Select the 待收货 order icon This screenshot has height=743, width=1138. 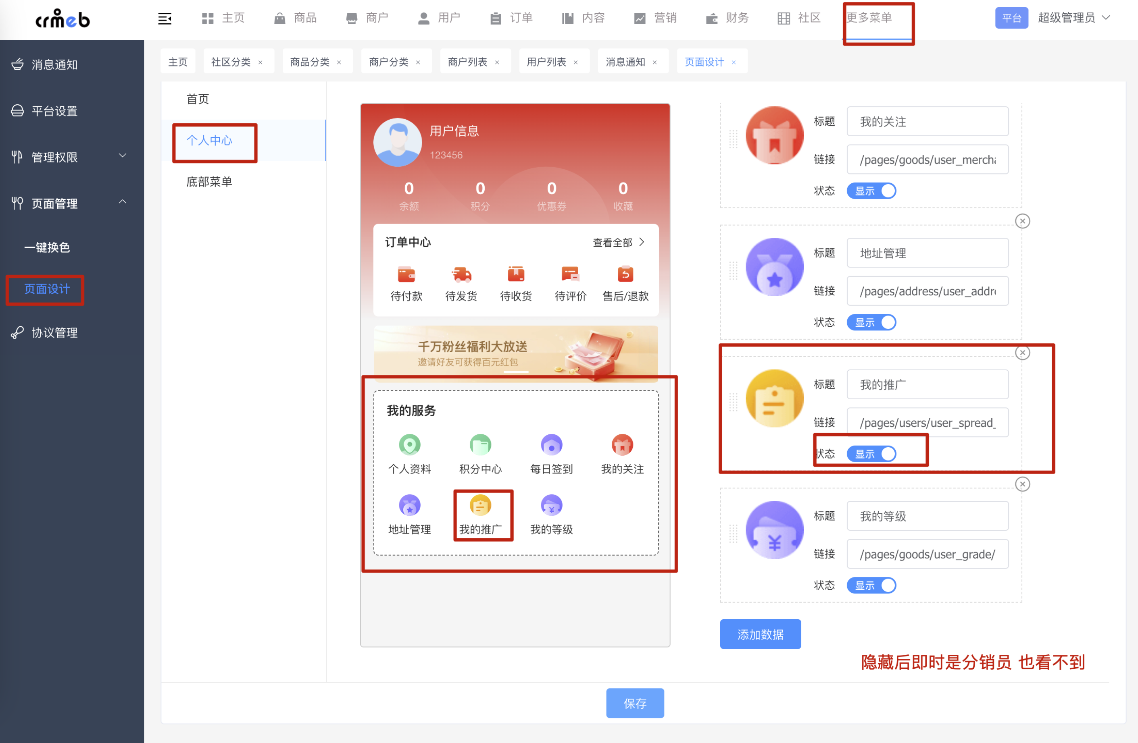tap(516, 274)
